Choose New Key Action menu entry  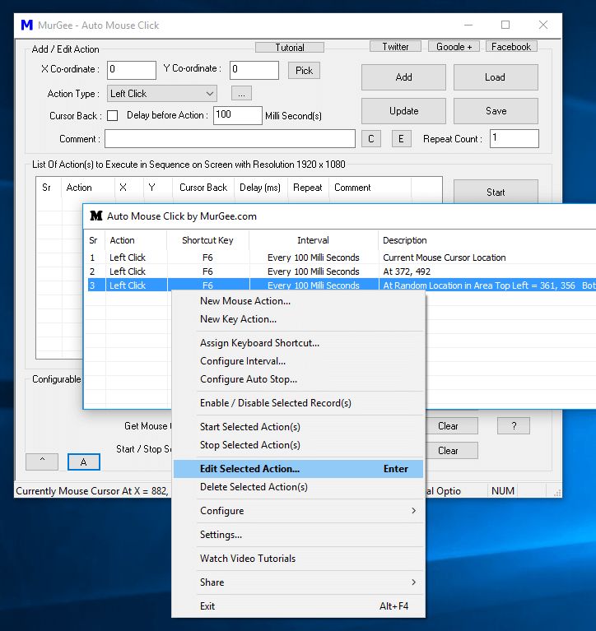click(298, 319)
